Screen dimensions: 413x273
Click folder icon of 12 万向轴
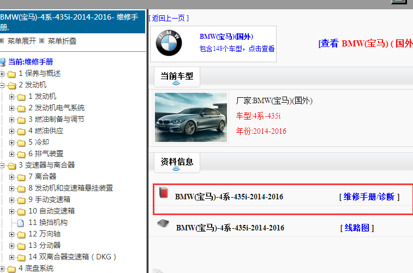pyautogui.click(x=21, y=235)
